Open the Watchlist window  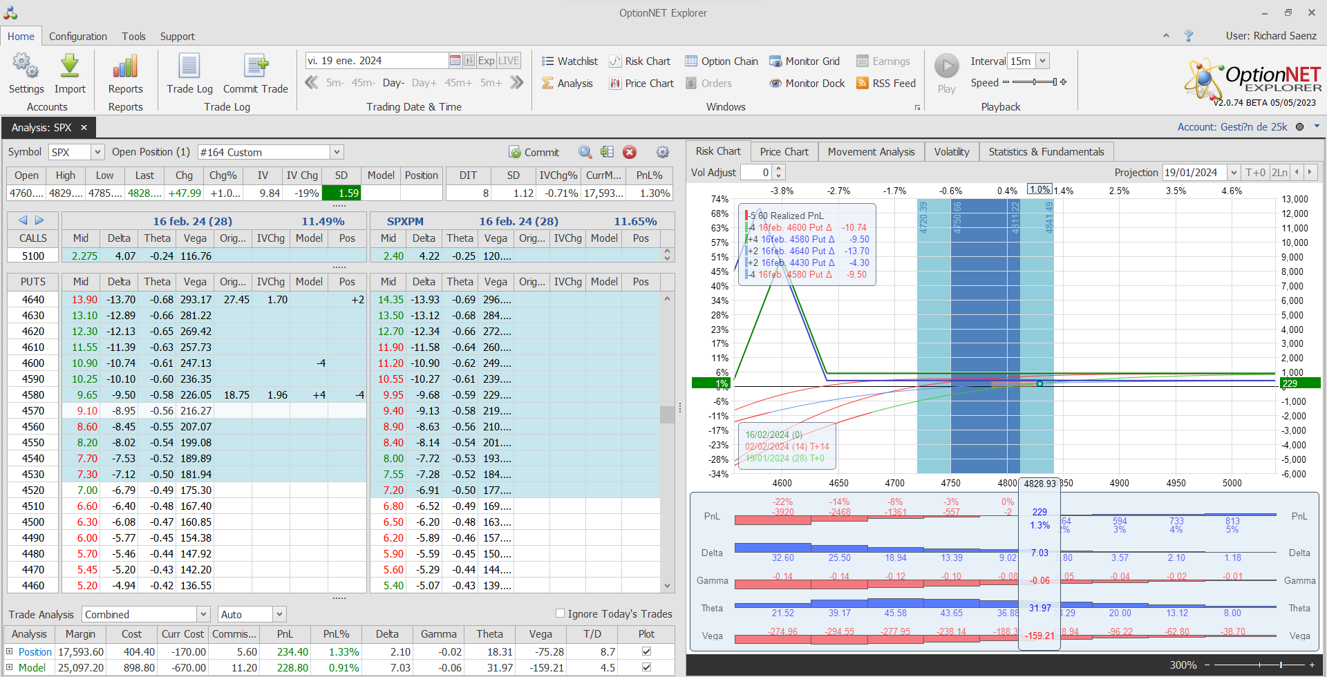tap(570, 61)
